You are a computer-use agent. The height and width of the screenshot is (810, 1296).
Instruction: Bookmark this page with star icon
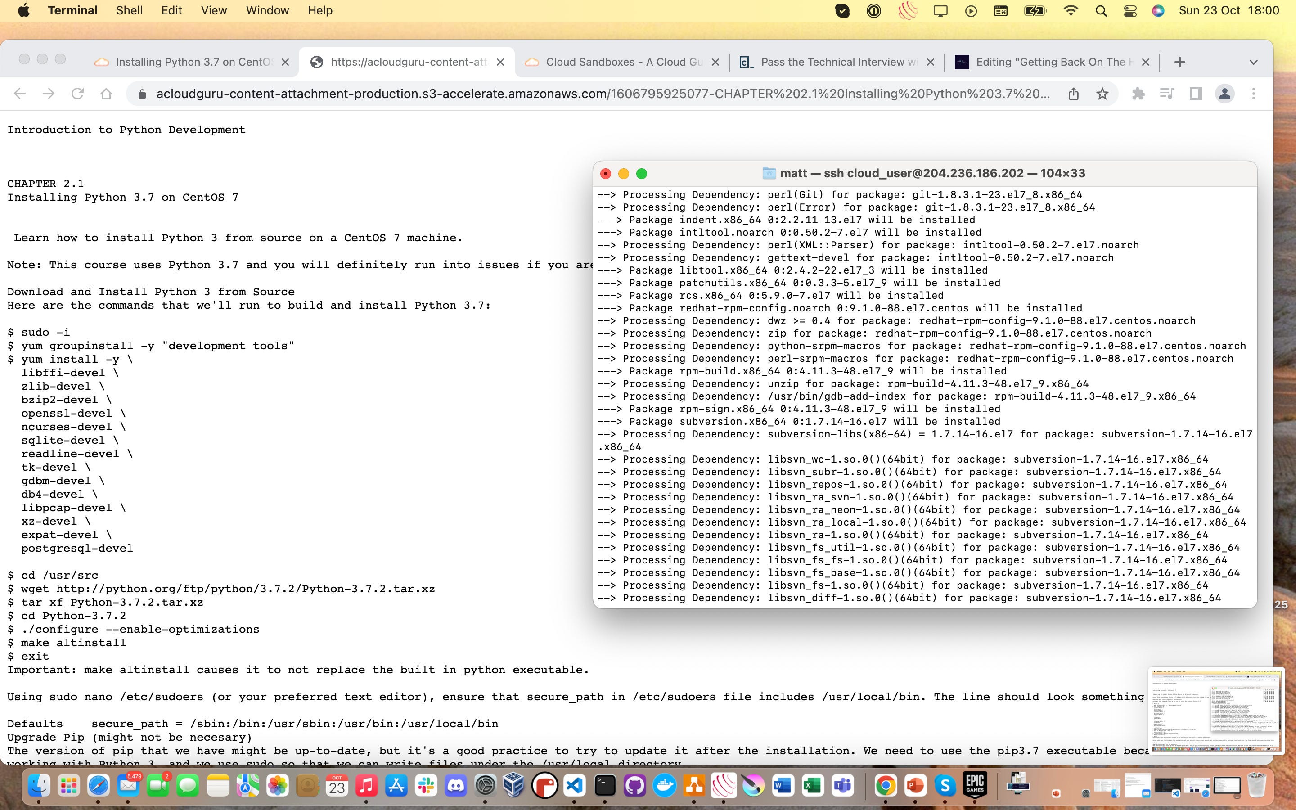(x=1102, y=94)
